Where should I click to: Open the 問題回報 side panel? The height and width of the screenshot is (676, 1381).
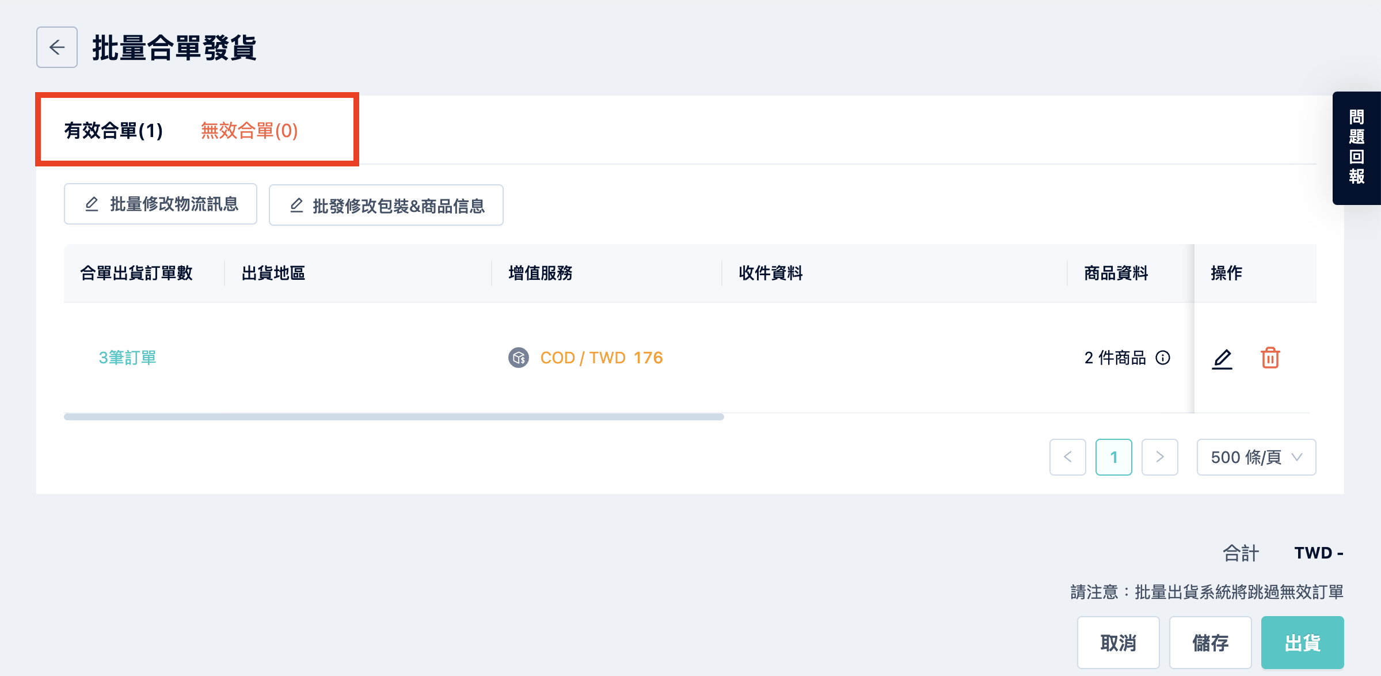click(x=1357, y=148)
